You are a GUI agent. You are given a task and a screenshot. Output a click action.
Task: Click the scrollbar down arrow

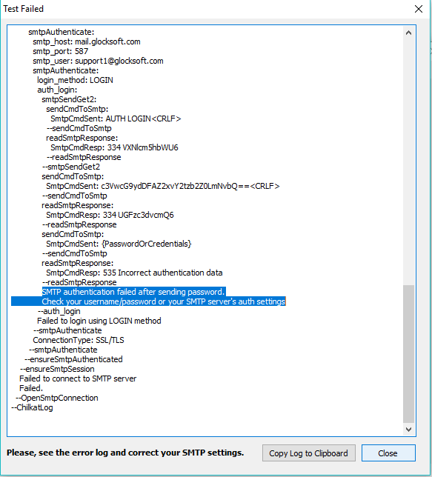[x=408, y=430]
